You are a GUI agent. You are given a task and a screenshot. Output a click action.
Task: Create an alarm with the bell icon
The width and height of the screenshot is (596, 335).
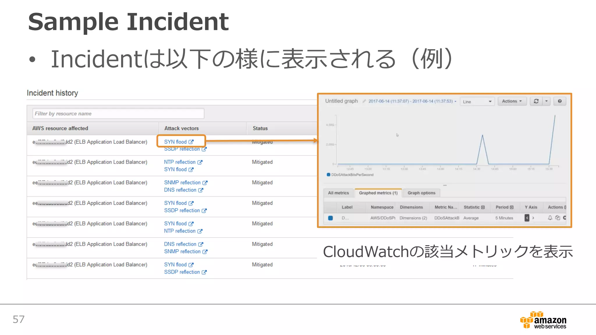click(550, 218)
